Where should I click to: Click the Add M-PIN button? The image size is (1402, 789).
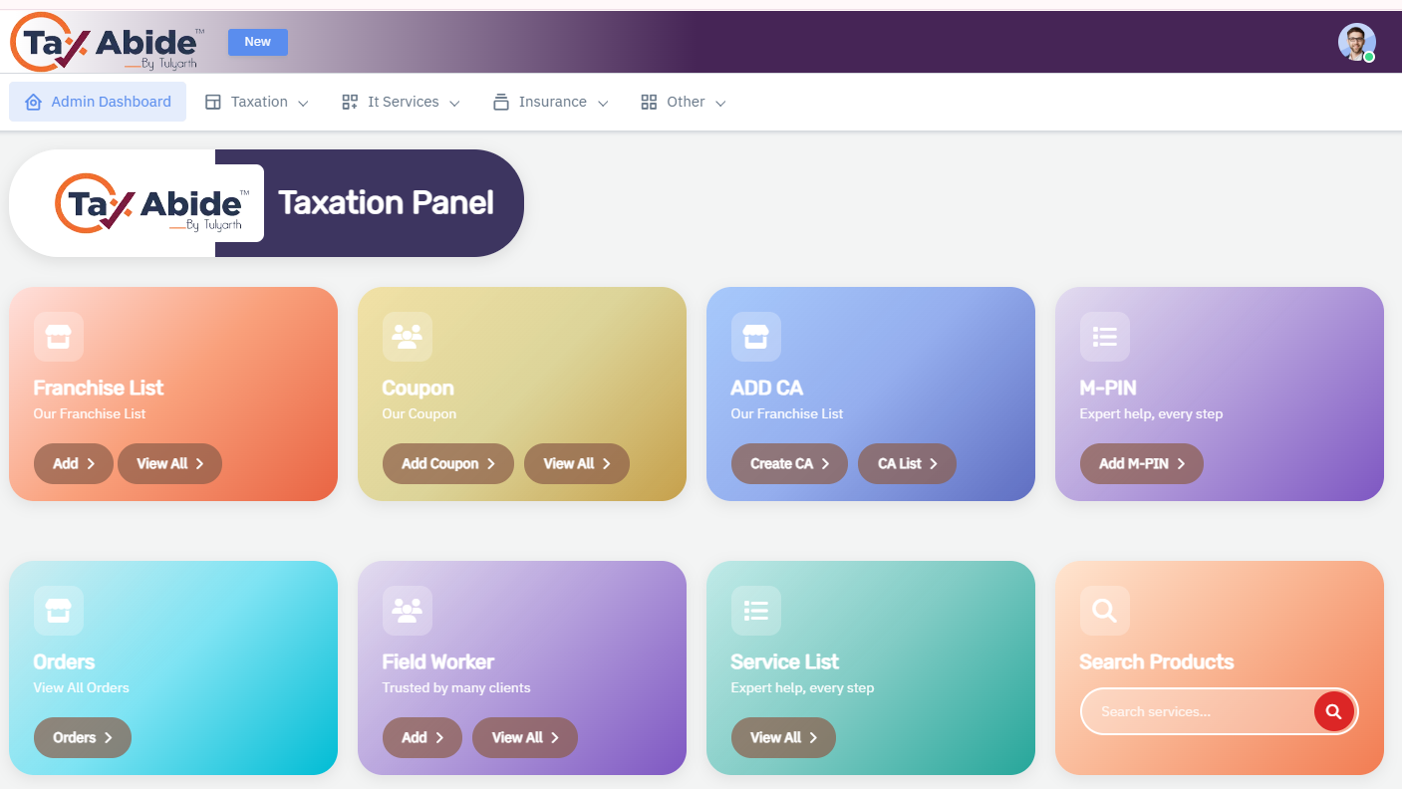click(x=1142, y=464)
